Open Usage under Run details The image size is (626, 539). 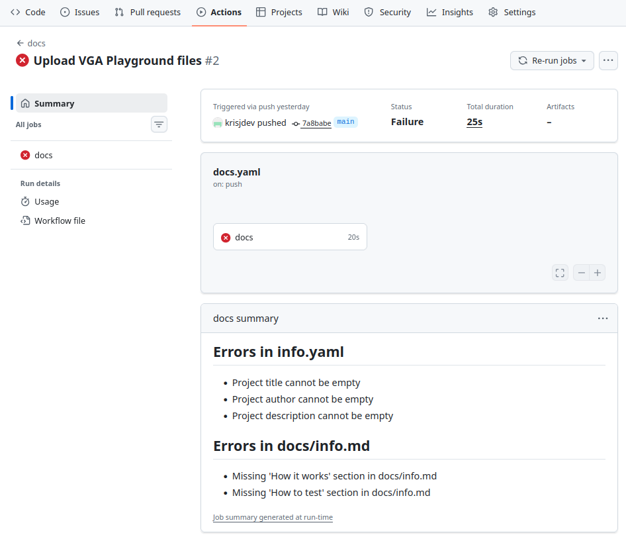(x=46, y=201)
